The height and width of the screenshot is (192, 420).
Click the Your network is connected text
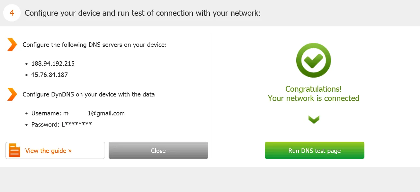click(x=314, y=98)
